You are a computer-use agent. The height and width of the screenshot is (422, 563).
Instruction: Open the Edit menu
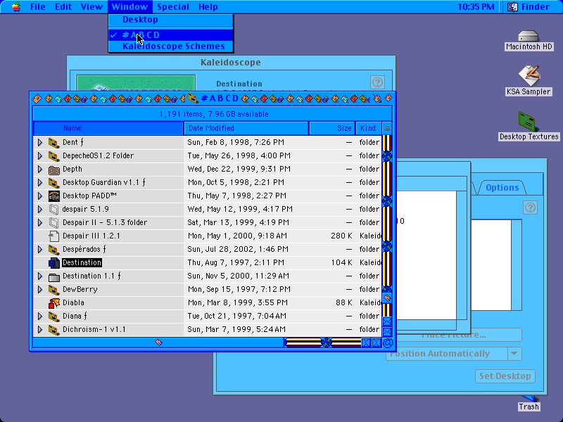point(63,7)
